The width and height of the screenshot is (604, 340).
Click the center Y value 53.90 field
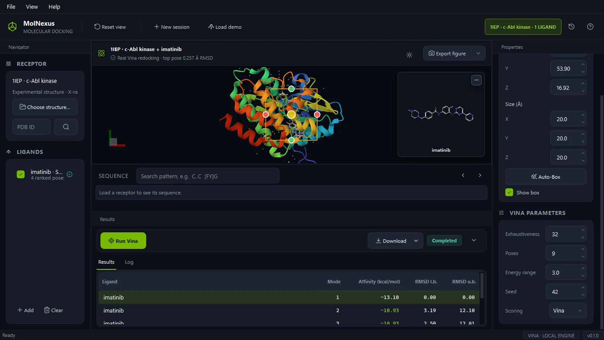coord(568,68)
